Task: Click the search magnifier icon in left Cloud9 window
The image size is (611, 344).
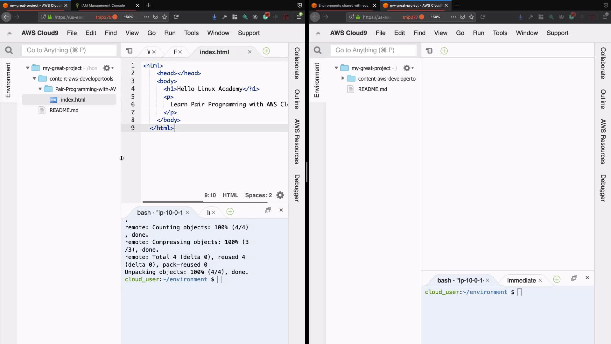Action: pyautogui.click(x=9, y=50)
